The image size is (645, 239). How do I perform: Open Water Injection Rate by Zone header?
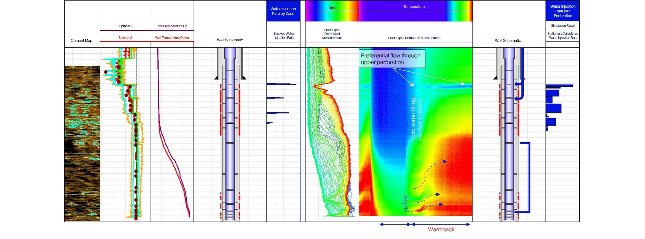point(283,11)
